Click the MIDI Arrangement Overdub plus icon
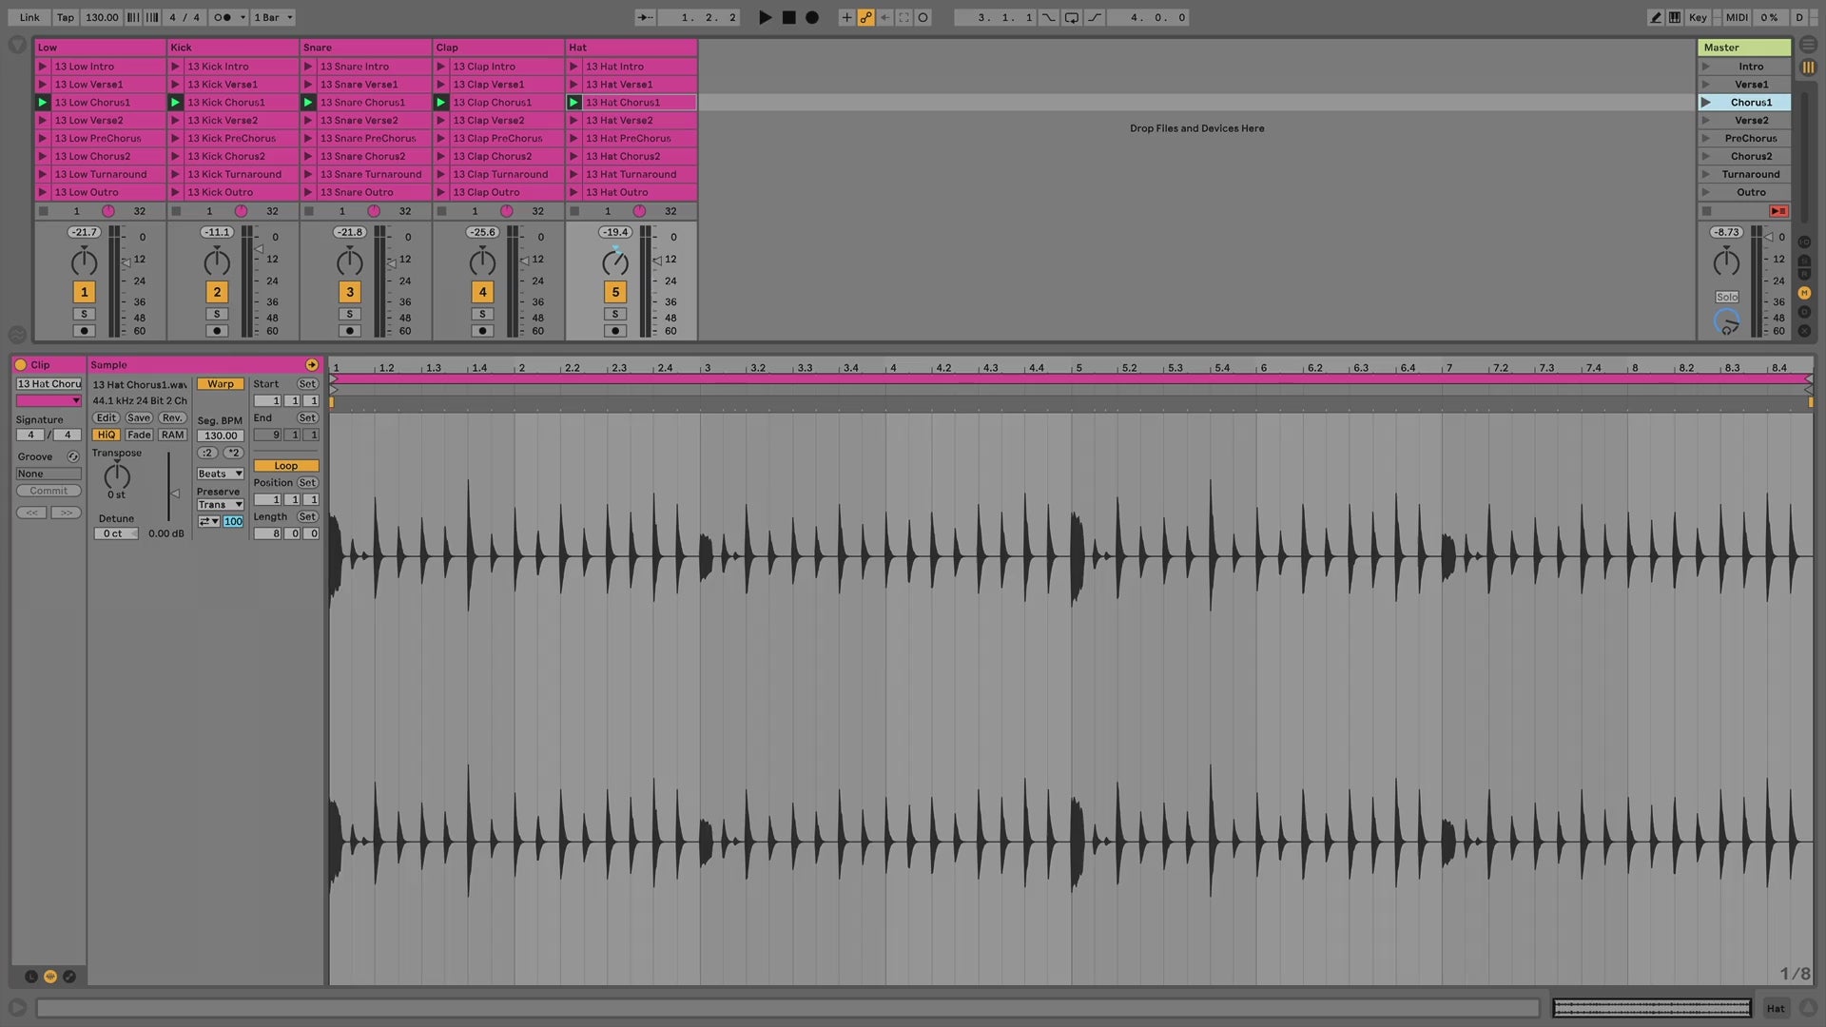Screen dimensions: 1826x1027 tap(845, 17)
